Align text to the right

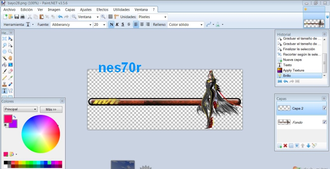[148, 25]
